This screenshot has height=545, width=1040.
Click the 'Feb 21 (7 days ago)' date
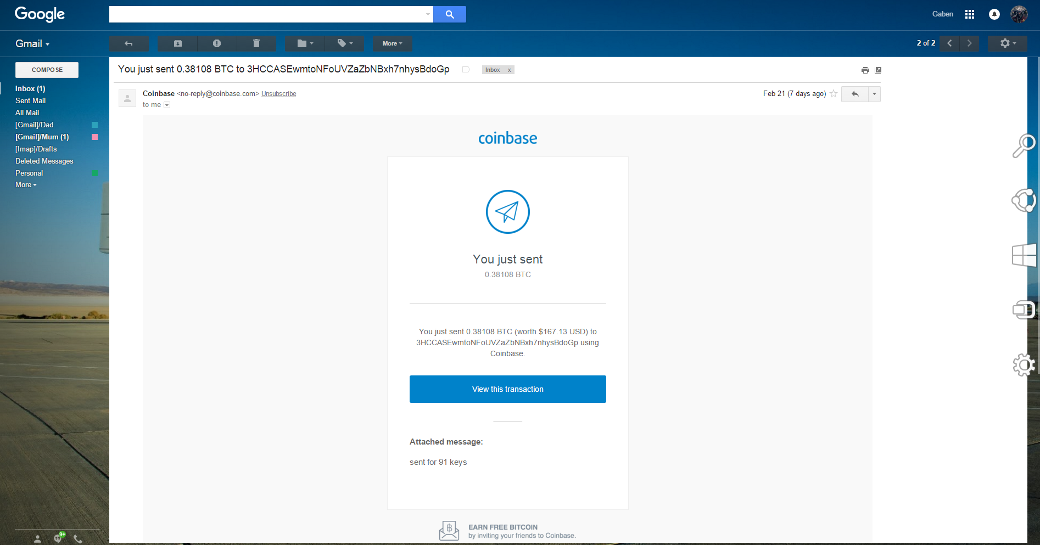click(x=795, y=94)
